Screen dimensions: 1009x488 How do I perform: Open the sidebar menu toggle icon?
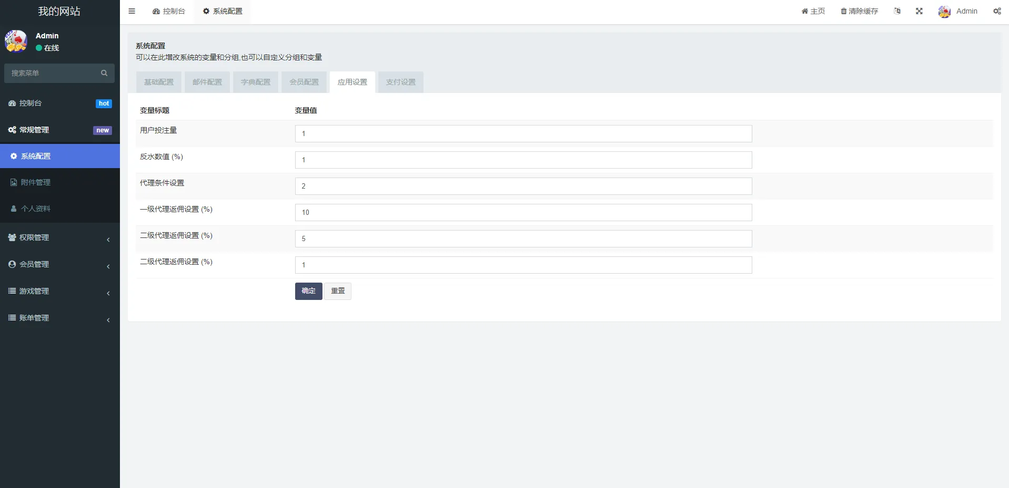132,11
